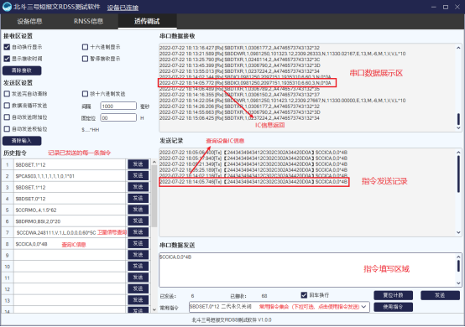This screenshot has width=465, height=327.
Task: Click down arrow of send record scrollbar
Action: 458,232
